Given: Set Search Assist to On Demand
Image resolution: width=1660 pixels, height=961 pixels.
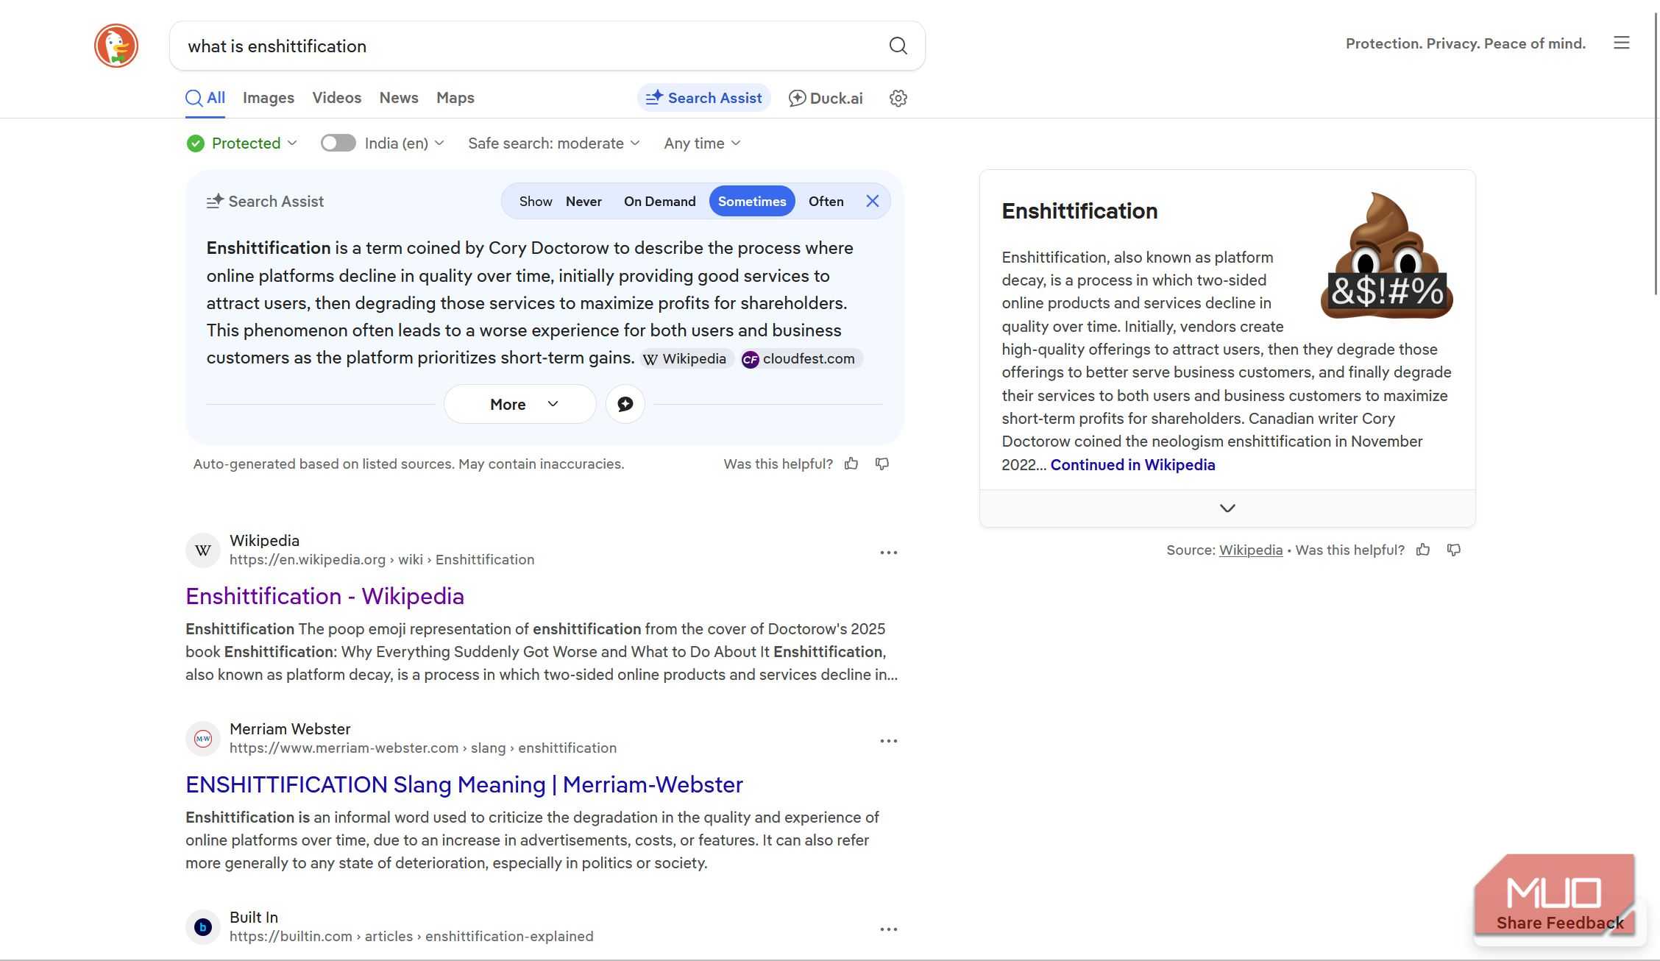Looking at the screenshot, I should [659, 202].
